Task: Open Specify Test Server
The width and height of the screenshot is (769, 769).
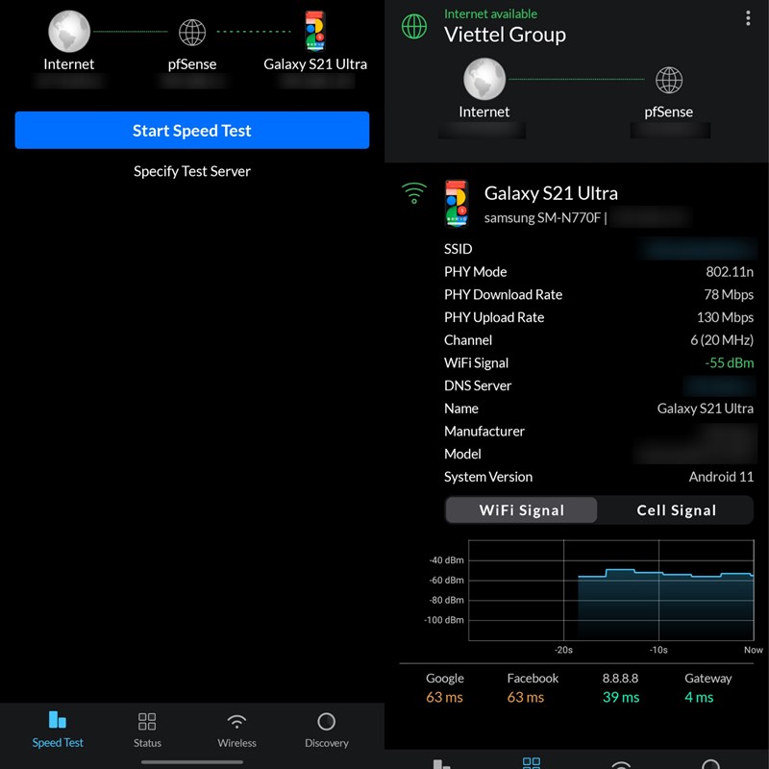Action: (x=191, y=171)
